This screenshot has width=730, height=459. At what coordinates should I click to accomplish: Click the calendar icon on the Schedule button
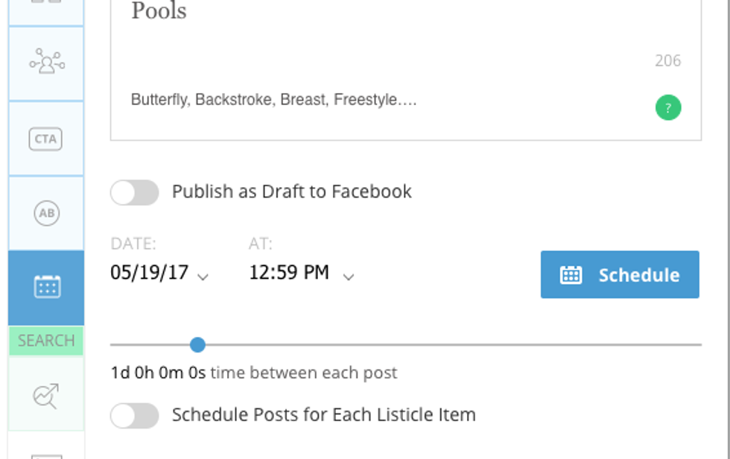pyautogui.click(x=571, y=275)
